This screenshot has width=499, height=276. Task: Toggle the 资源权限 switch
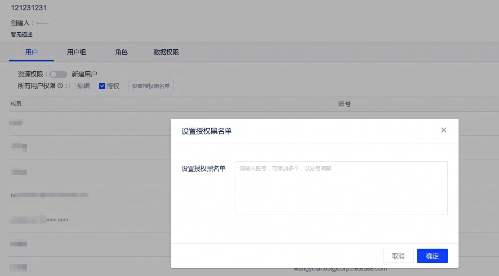tap(58, 74)
